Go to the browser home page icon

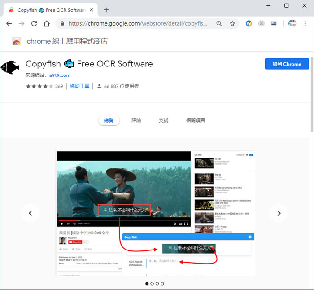(47, 24)
